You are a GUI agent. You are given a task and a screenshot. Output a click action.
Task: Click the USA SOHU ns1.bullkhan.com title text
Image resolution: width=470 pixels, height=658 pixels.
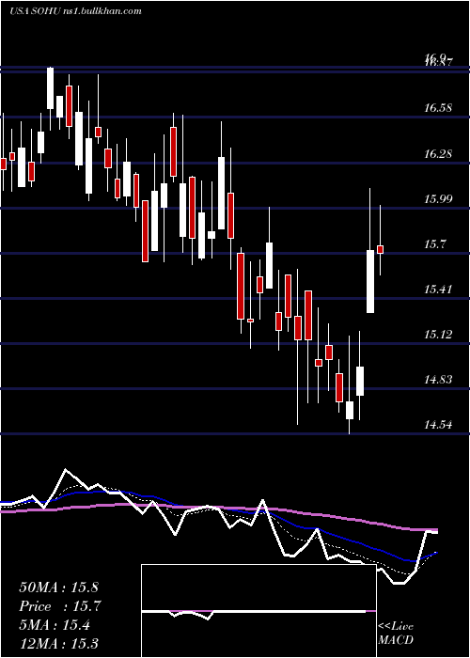point(75,11)
